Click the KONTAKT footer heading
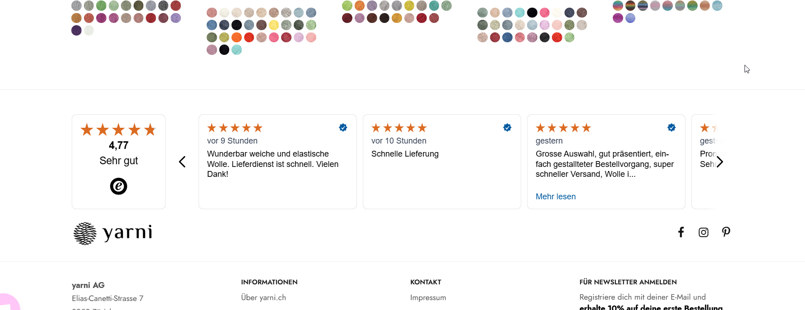 [426, 282]
